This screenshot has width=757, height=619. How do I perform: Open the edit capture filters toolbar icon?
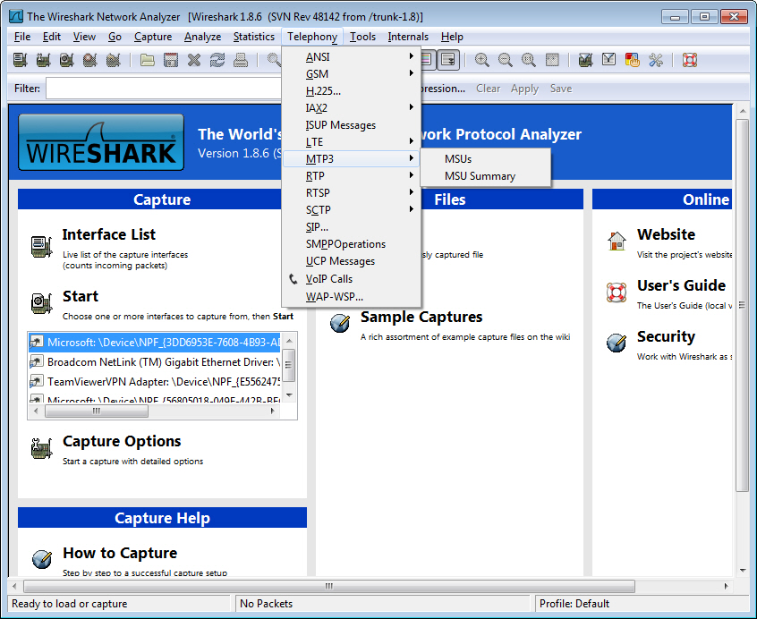[x=585, y=60]
